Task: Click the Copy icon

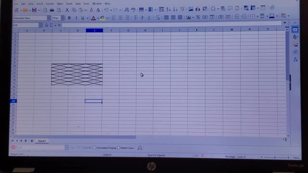Action: pyautogui.click(x=74, y=10)
